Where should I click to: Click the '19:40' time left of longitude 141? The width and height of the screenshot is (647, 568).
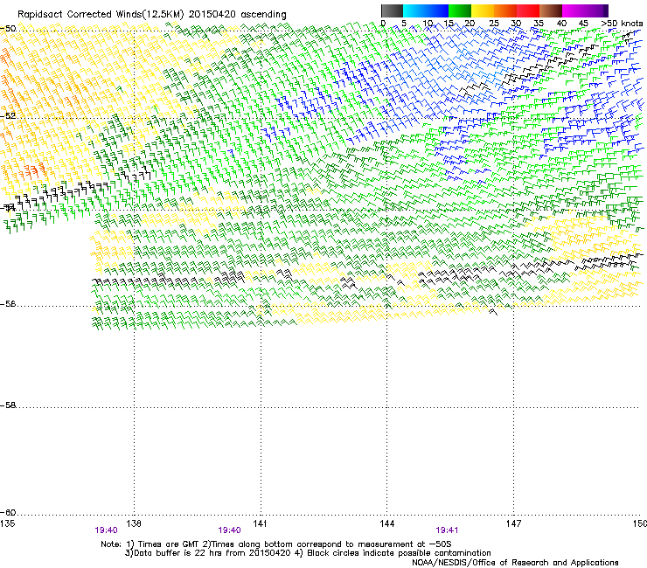pyautogui.click(x=229, y=530)
